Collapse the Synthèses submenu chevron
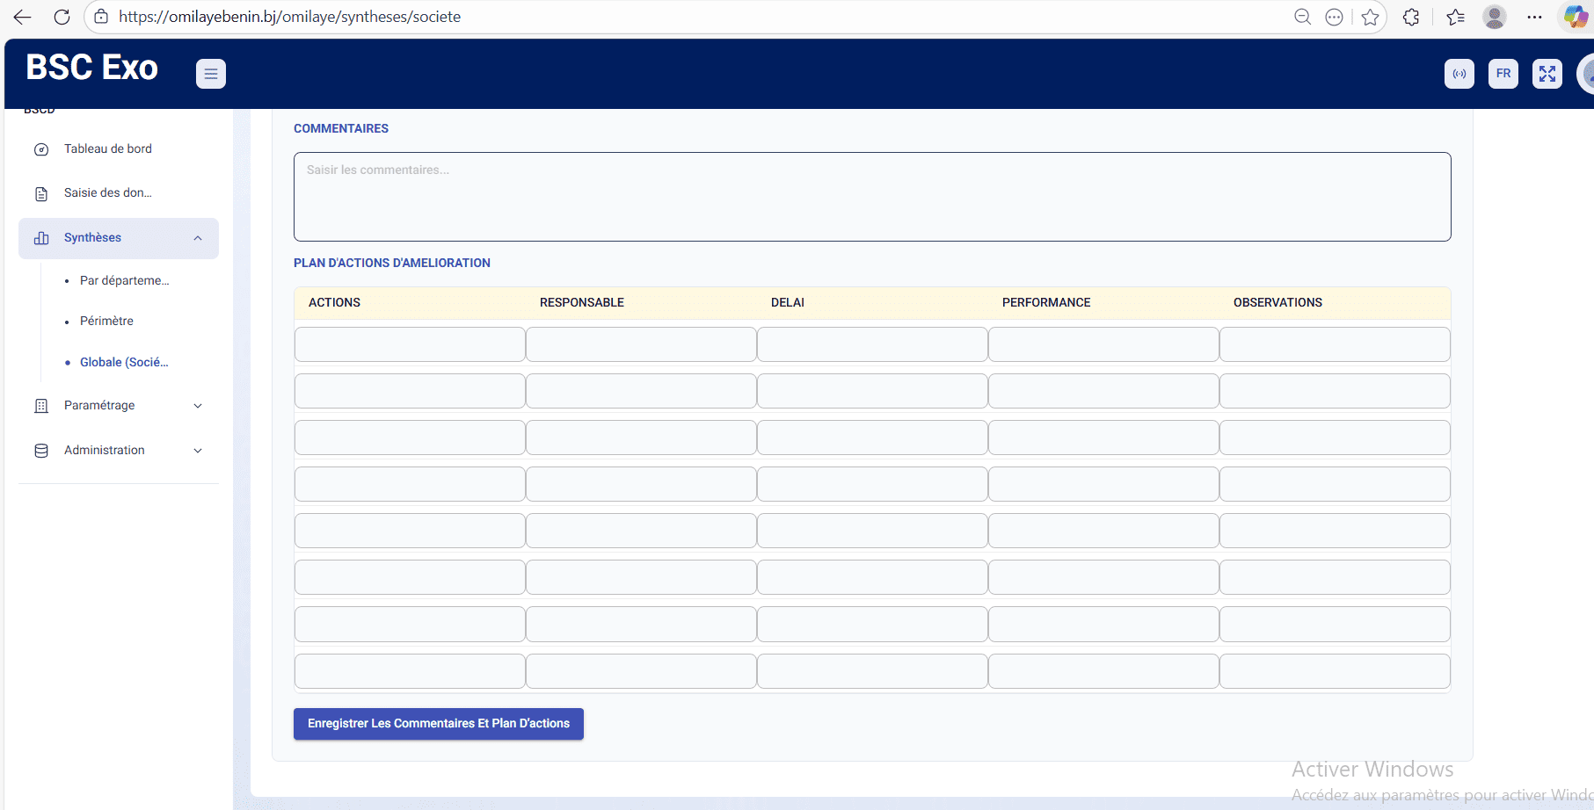 (x=198, y=238)
